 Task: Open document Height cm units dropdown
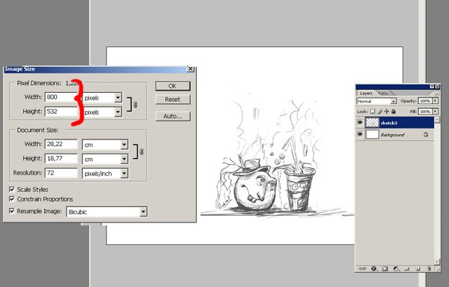tap(124, 159)
